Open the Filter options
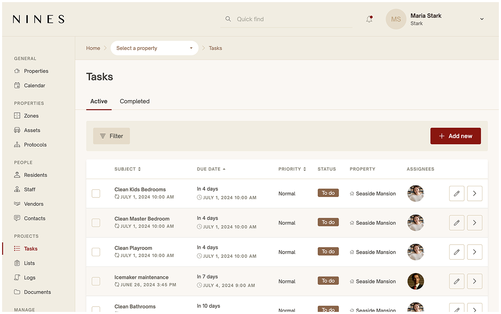 111,136
